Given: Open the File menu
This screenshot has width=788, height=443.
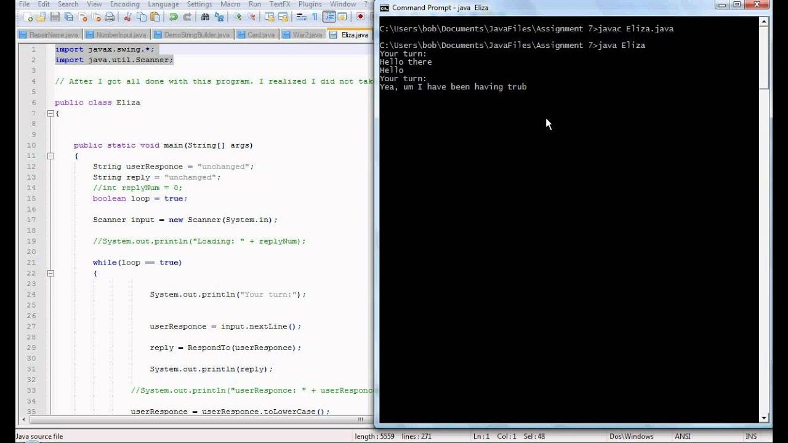Looking at the screenshot, I should [x=24, y=4].
